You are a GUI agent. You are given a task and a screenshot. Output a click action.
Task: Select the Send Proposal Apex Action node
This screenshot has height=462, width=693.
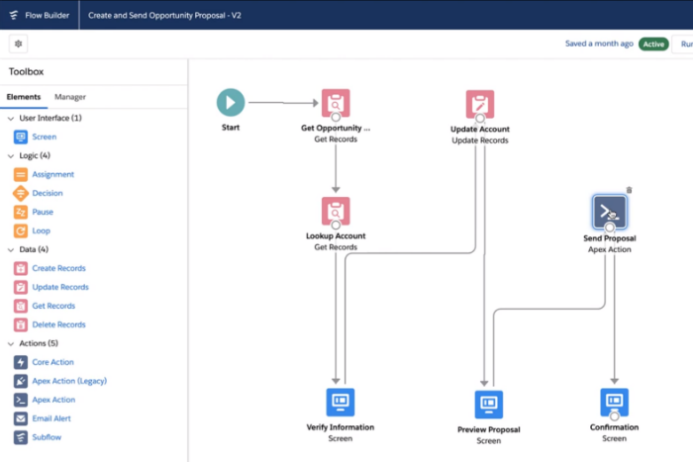[609, 211]
